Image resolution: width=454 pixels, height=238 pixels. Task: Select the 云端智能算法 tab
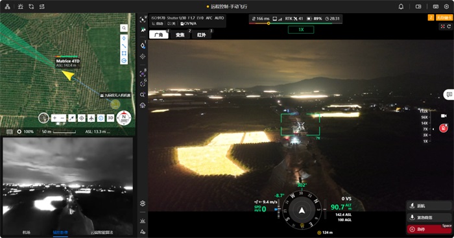coord(102,232)
